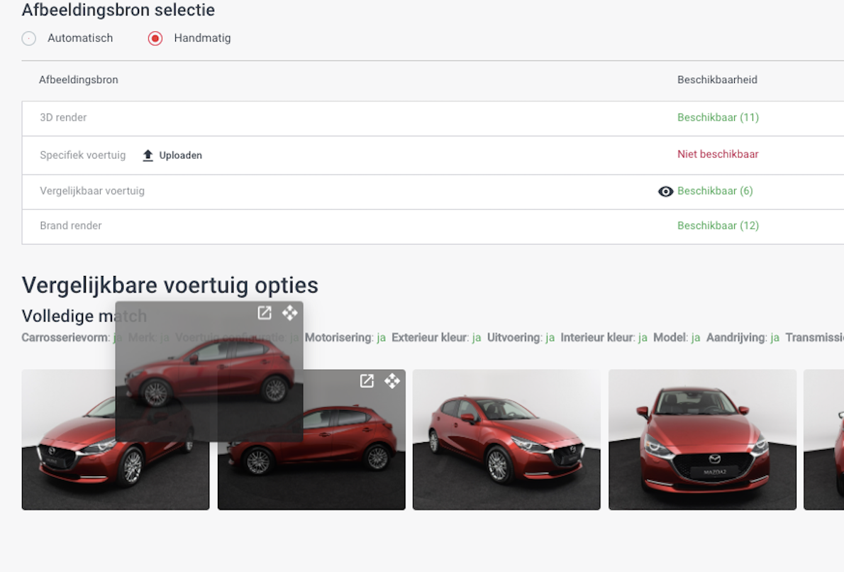
Task: Click the Beschikbaar (6) availability text
Action: pyautogui.click(x=715, y=191)
